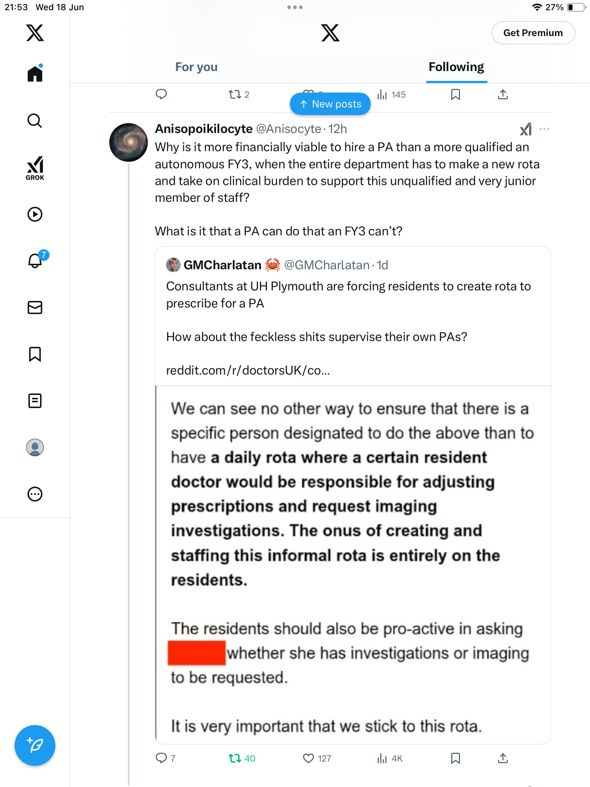Viewport: 590px width, 787px height.
Task: Tap the compose post floating button
Action: click(x=35, y=745)
